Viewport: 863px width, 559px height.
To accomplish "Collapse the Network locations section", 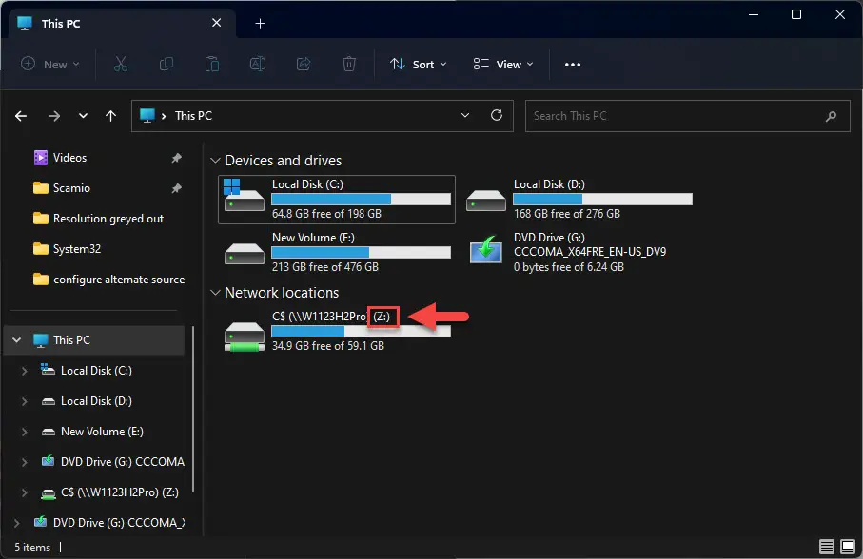I will click(x=214, y=293).
